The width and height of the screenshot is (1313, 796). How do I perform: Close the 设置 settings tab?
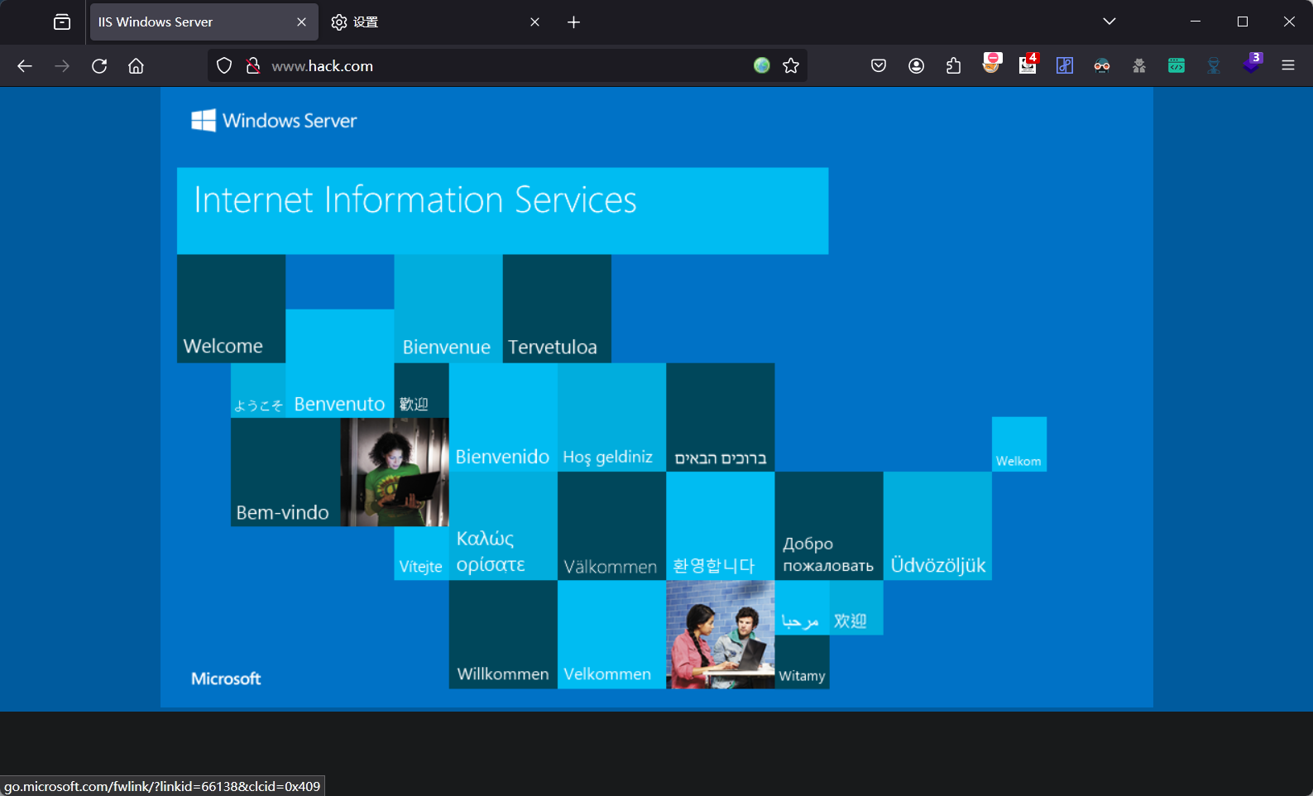(x=534, y=22)
